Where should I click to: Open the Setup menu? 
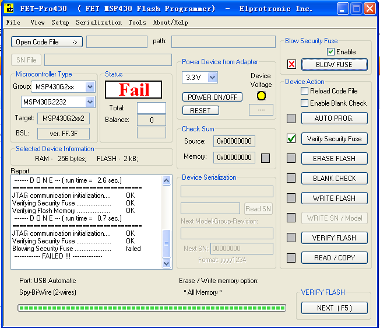point(60,22)
